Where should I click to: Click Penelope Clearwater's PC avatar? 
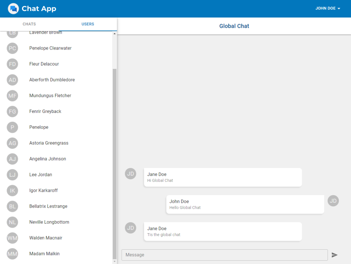point(12,48)
